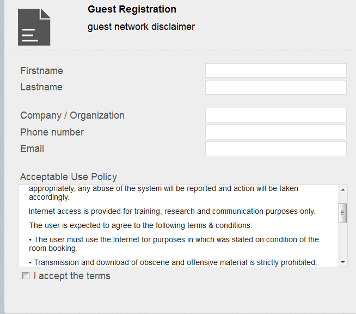Click the "I accept the terms" label text
Image resolution: width=356 pixels, height=314 pixels.
[72, 276]
